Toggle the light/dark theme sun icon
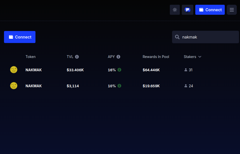 point(175,10)
